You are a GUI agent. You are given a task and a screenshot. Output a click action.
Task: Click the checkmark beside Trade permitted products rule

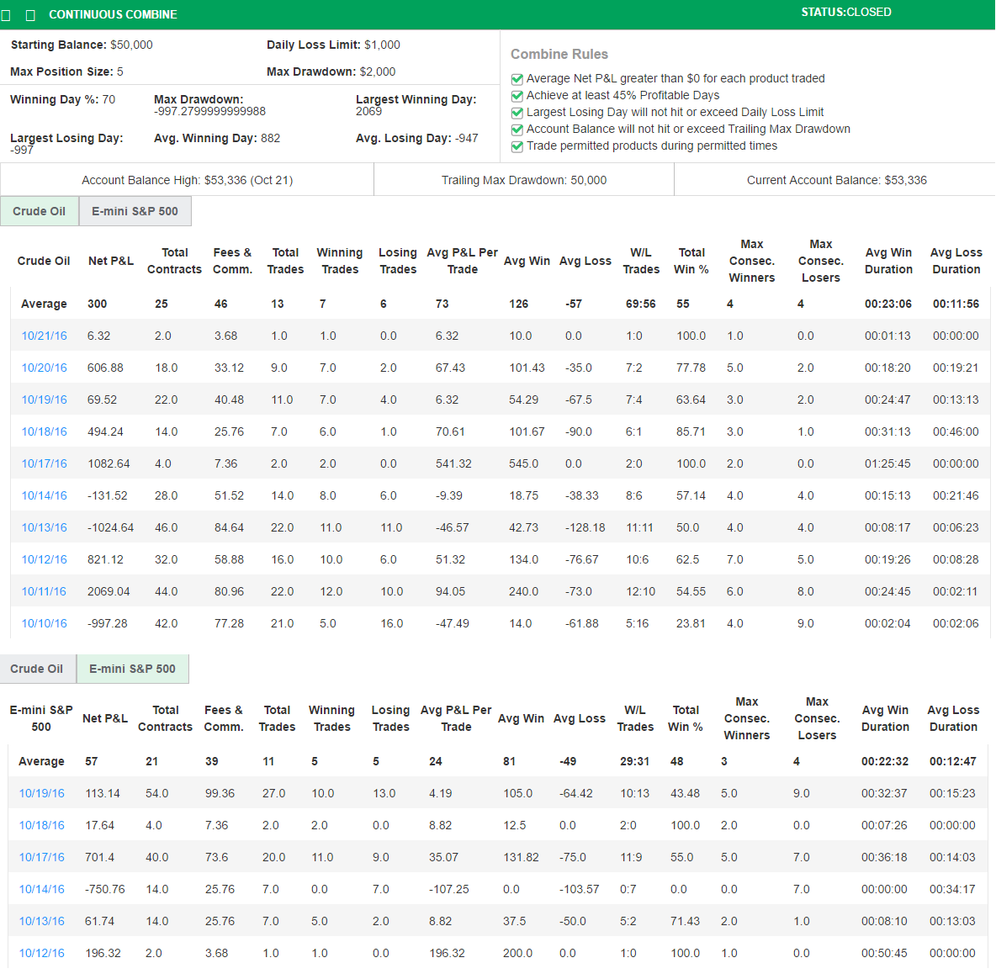(517, 146)
